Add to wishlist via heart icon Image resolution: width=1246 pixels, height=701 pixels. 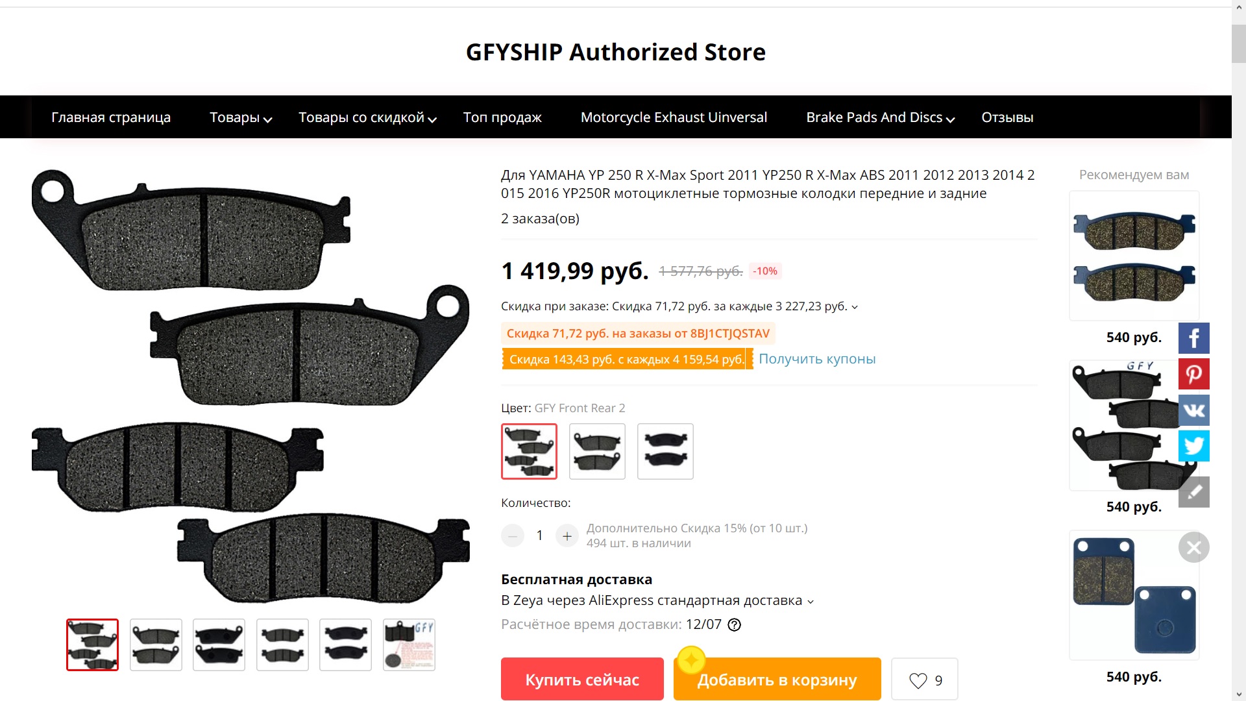pos(924,680)
